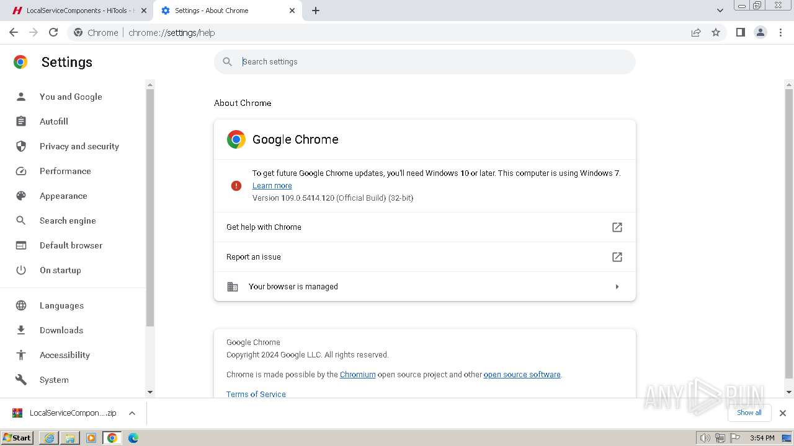794x446 pixels.
Task: Expand Your browser is managed row
Action: tap(425, 287)
